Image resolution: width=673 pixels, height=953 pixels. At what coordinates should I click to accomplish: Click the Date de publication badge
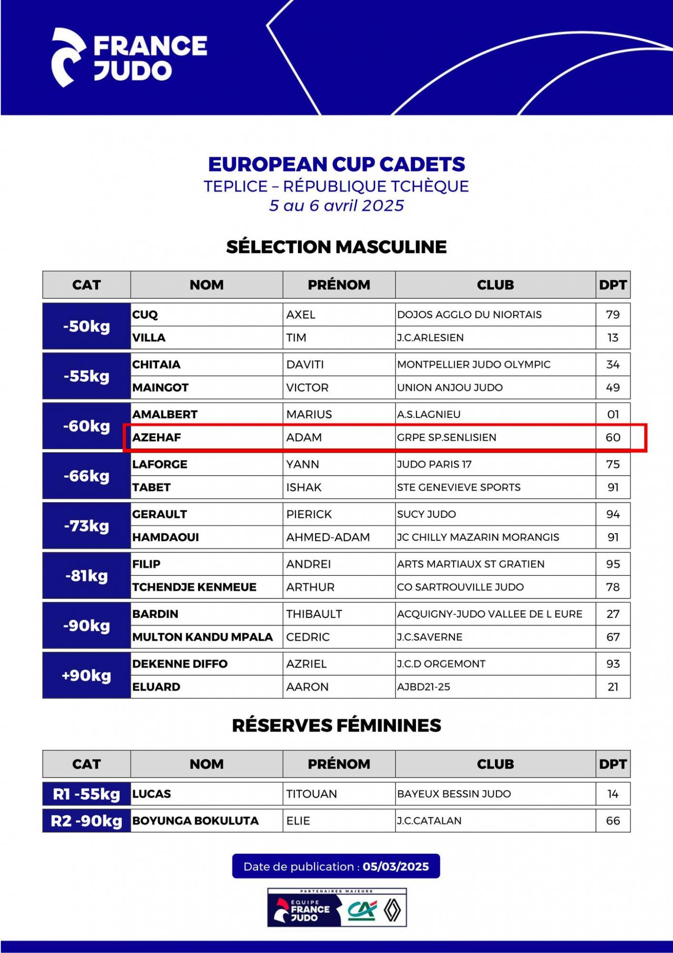coord(336,866)
